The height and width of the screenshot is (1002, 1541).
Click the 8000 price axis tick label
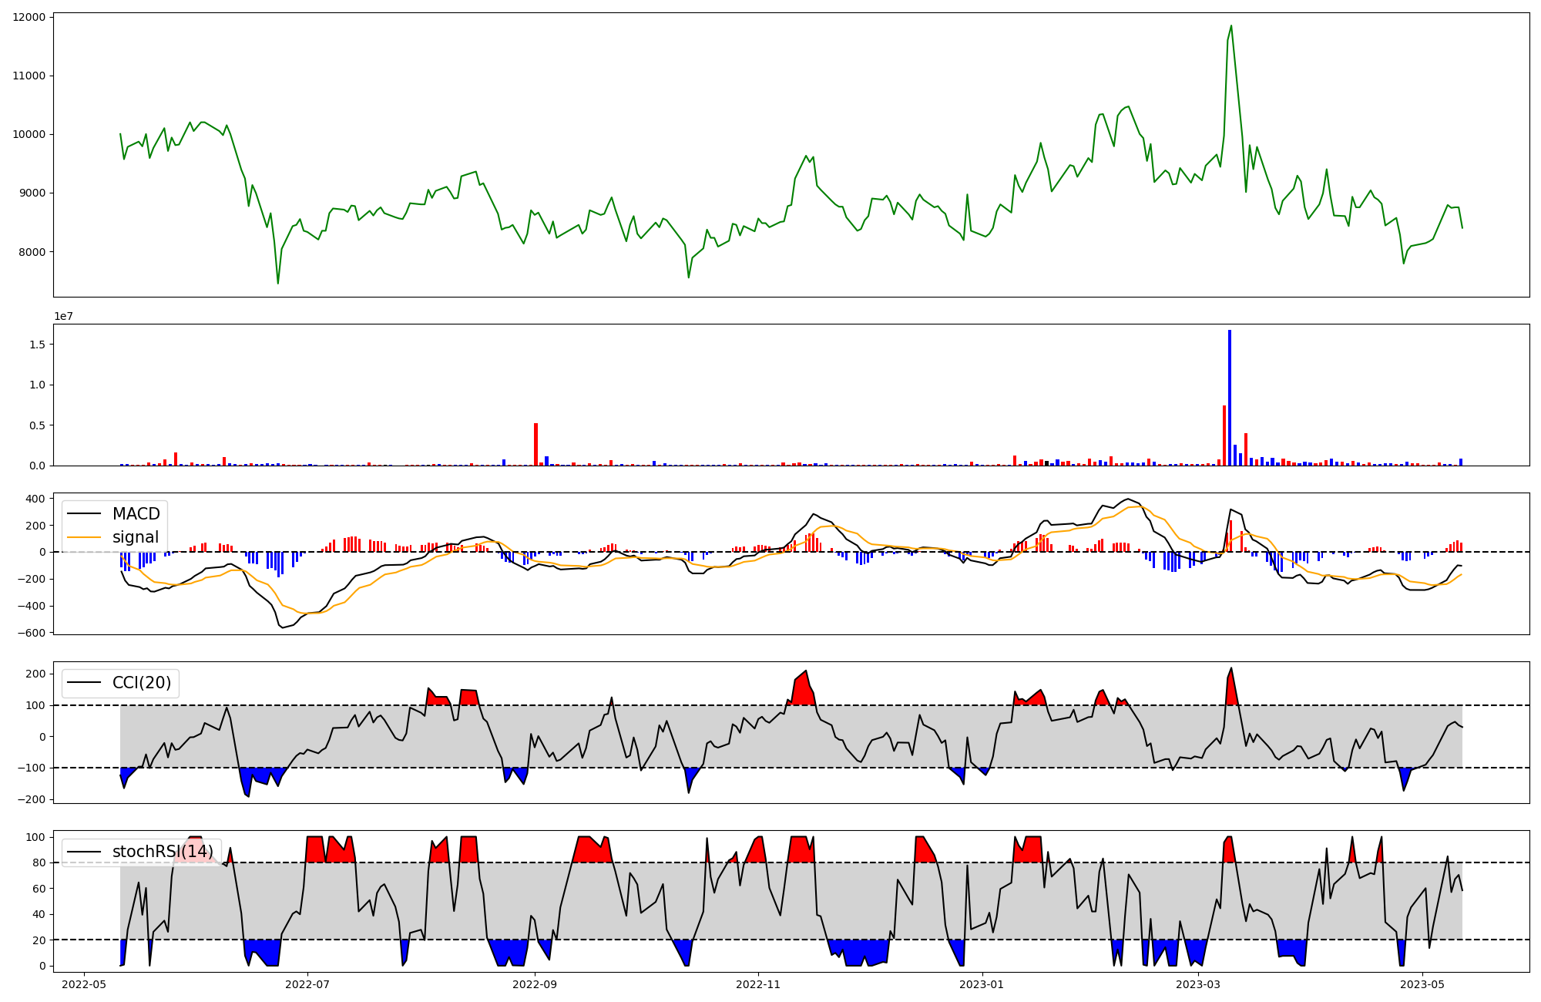coord(32,252)
